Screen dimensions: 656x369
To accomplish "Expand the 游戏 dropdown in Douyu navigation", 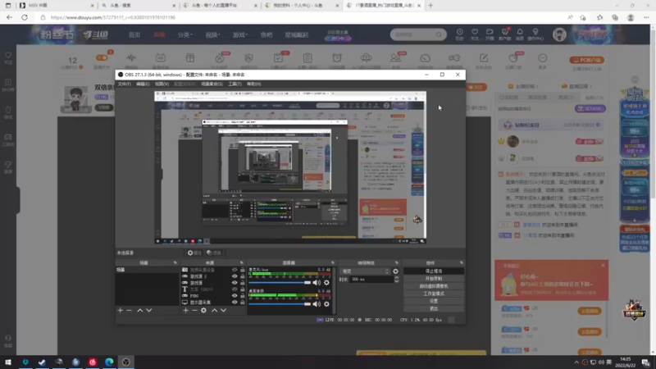I will pyautogui.click(x=240, y=34).
